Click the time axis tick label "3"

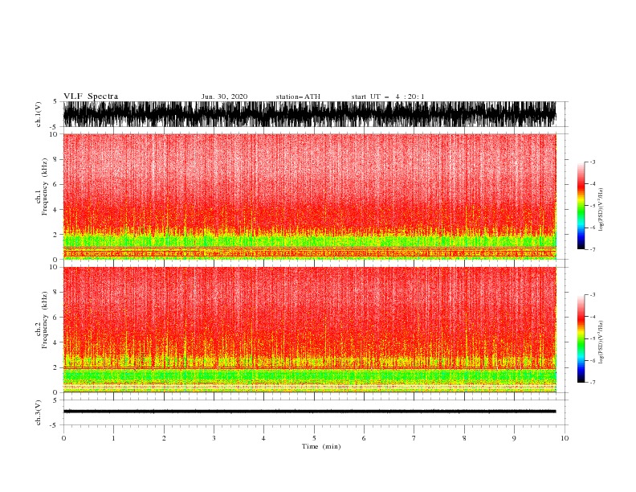214,438
